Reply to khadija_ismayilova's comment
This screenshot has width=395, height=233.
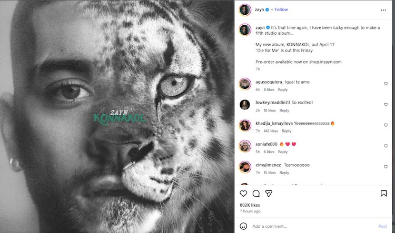point(286,131)
